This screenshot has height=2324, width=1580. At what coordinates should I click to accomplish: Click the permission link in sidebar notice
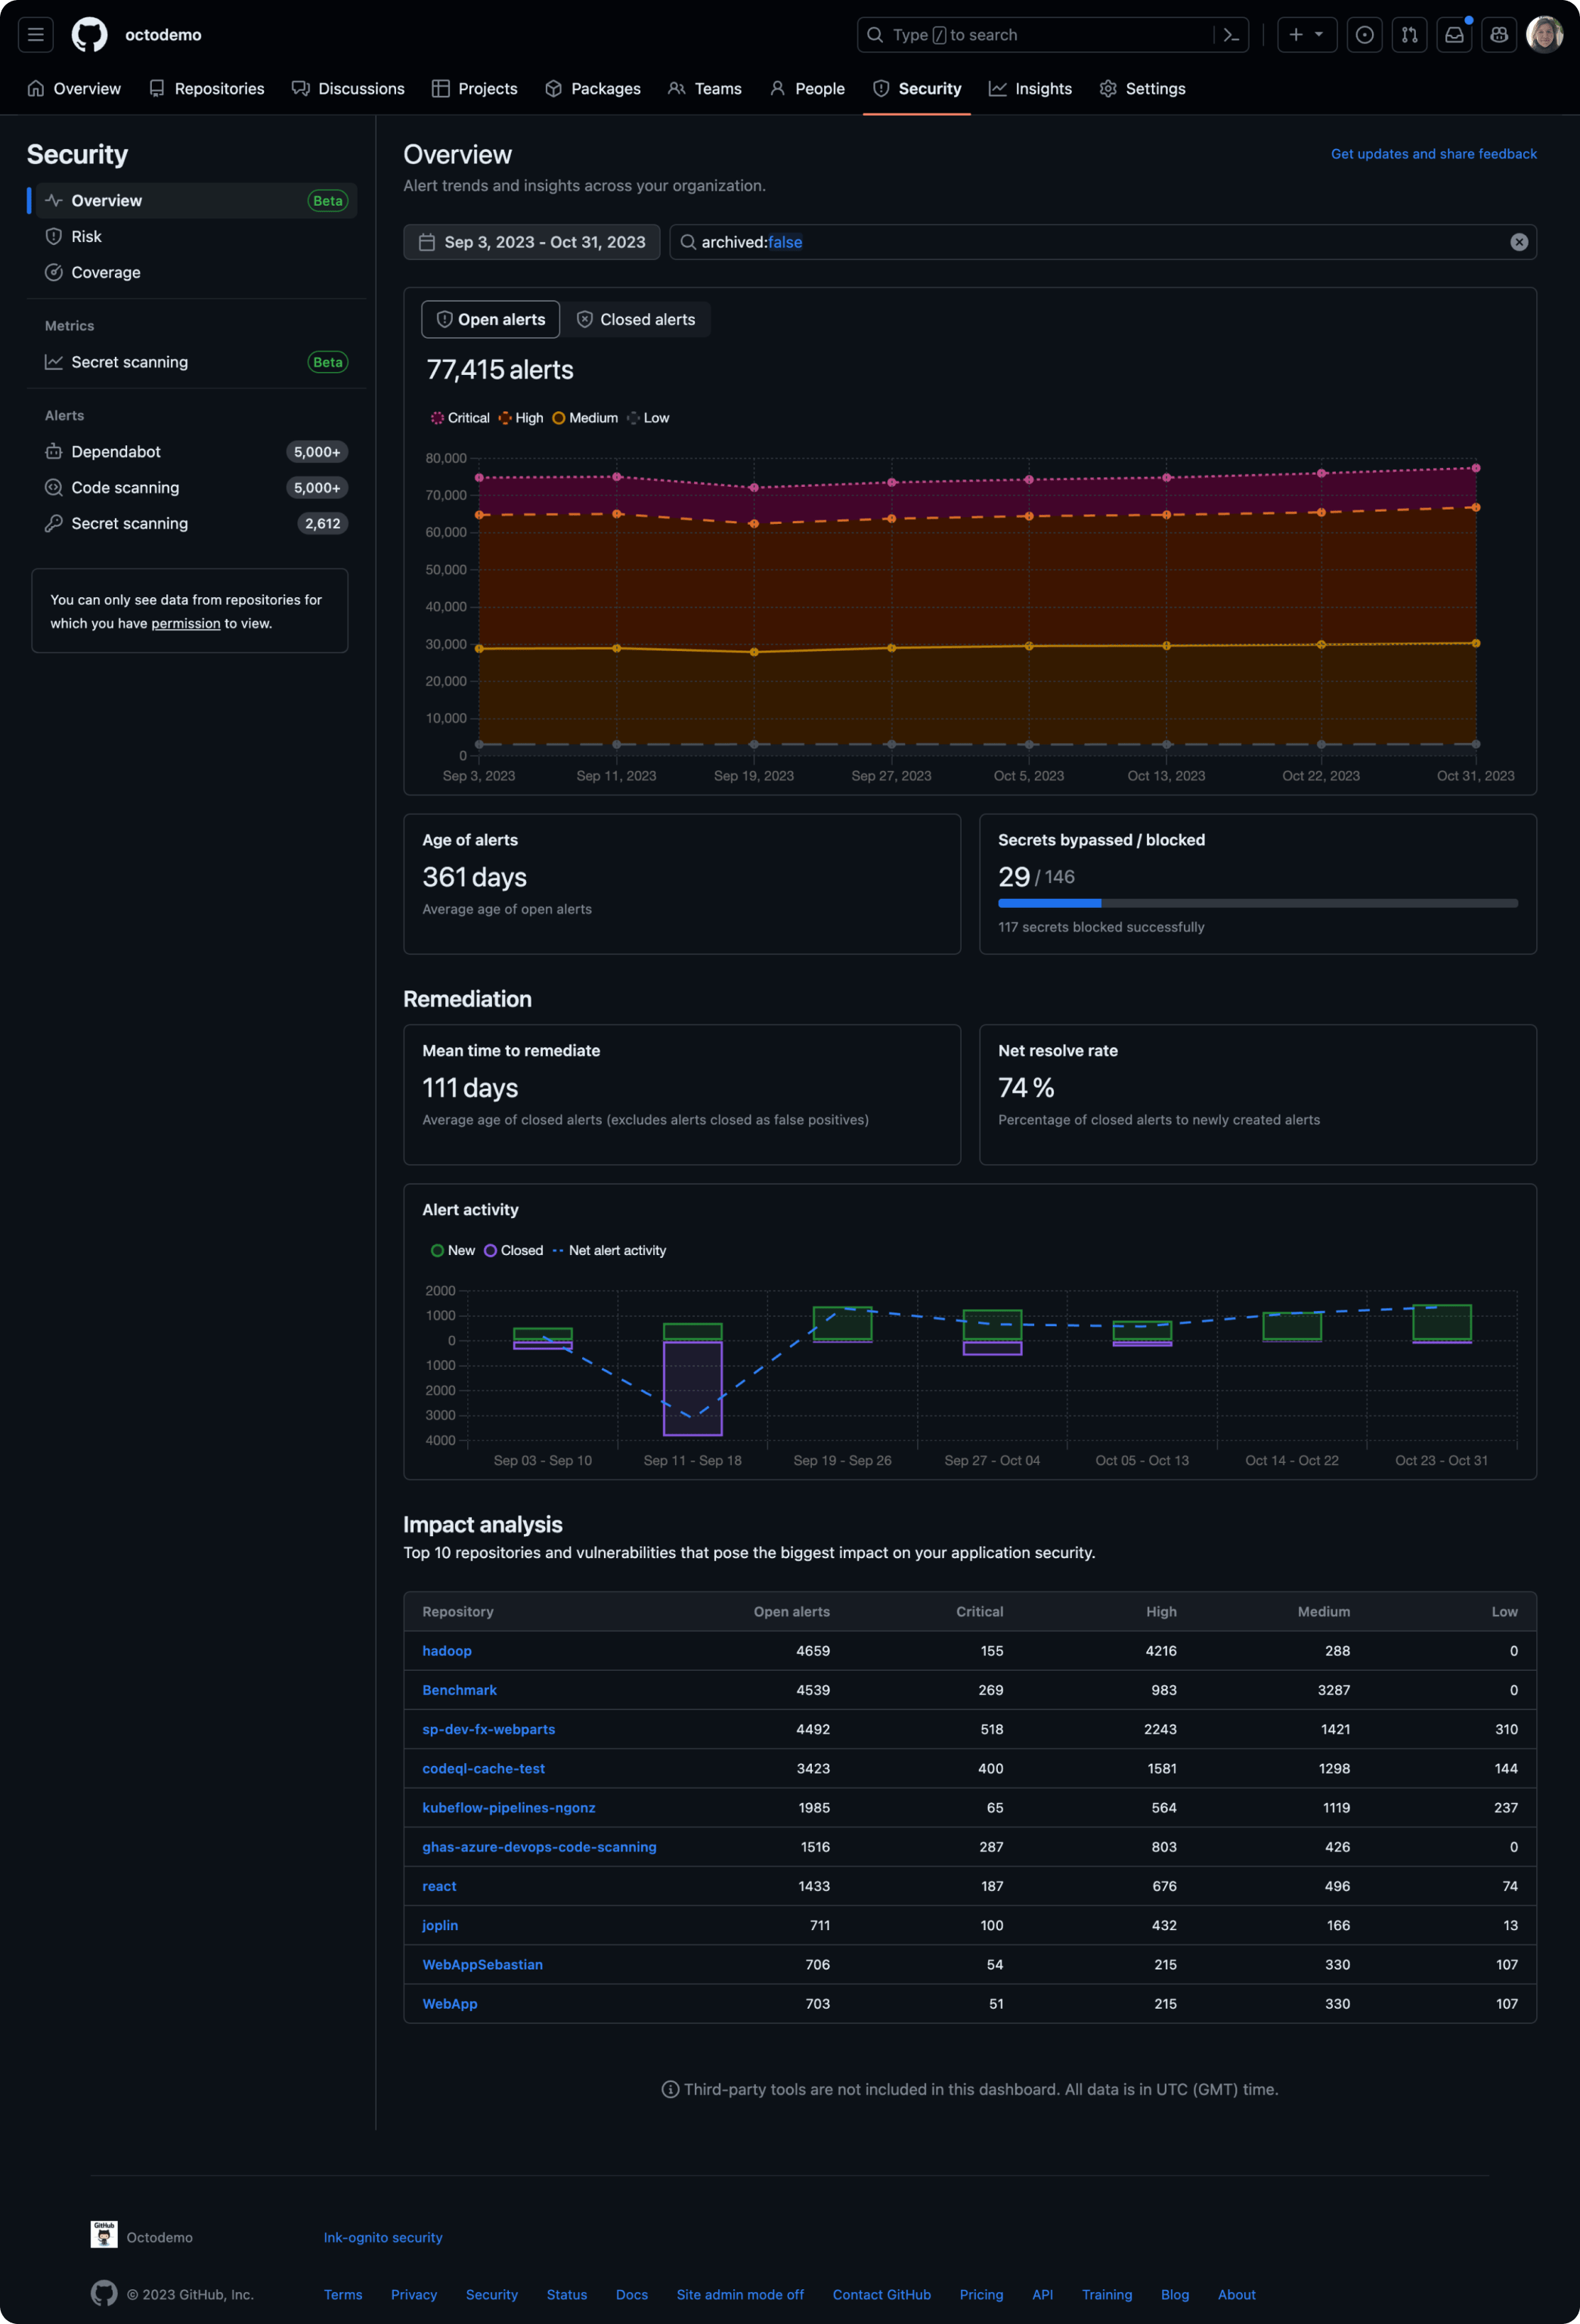tap(185, 624)
